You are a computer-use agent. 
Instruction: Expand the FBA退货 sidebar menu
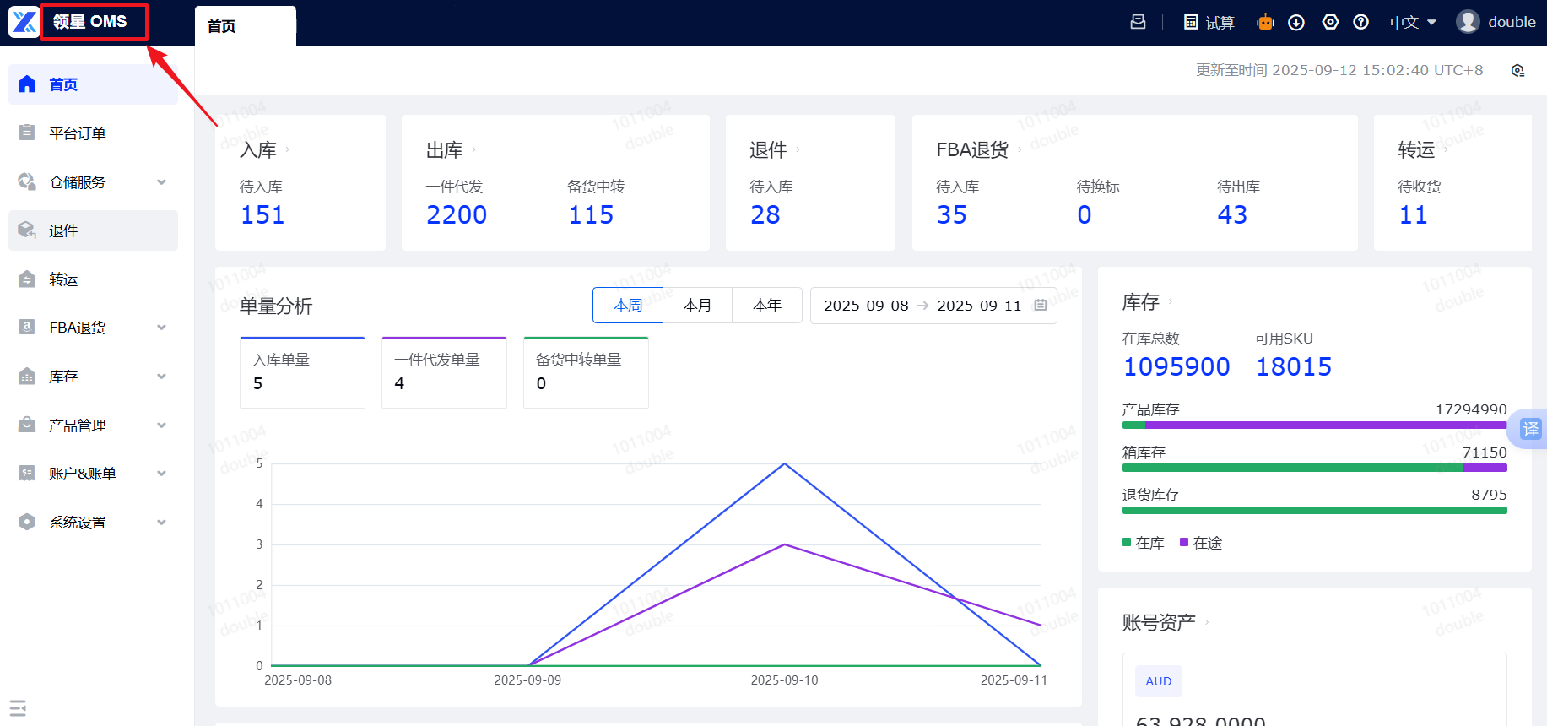click(x=93, y=328)
